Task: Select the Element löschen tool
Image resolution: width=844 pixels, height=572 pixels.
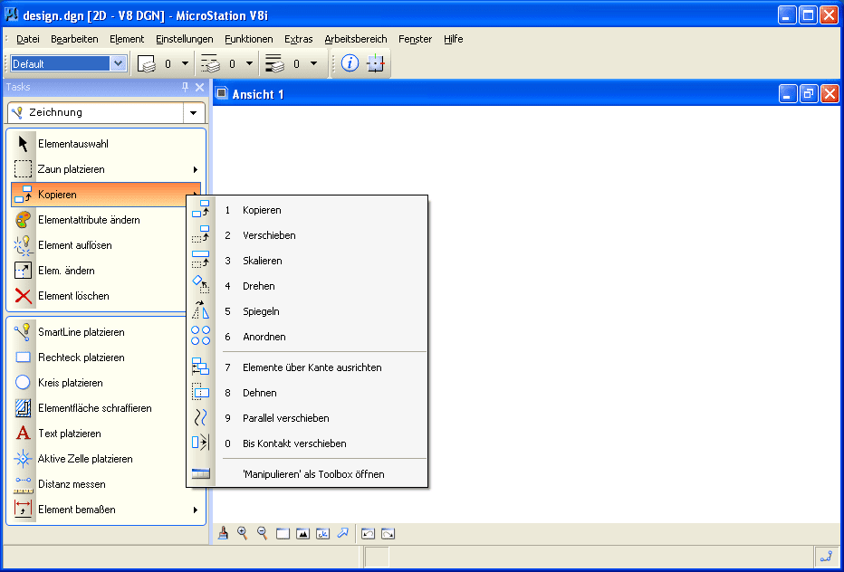Action: pyautogui.click(x=24, y=296)
